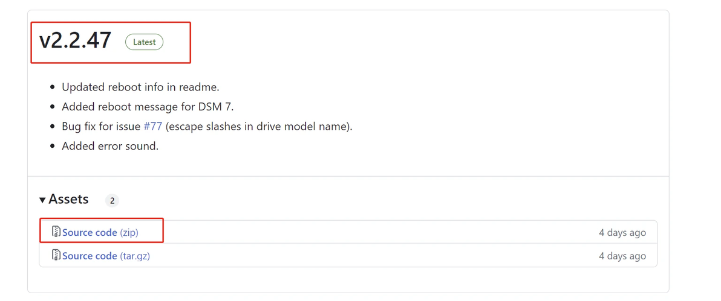Click the "Added error sound." note
Screen dimensions: 721x301
tap(110, 146)
